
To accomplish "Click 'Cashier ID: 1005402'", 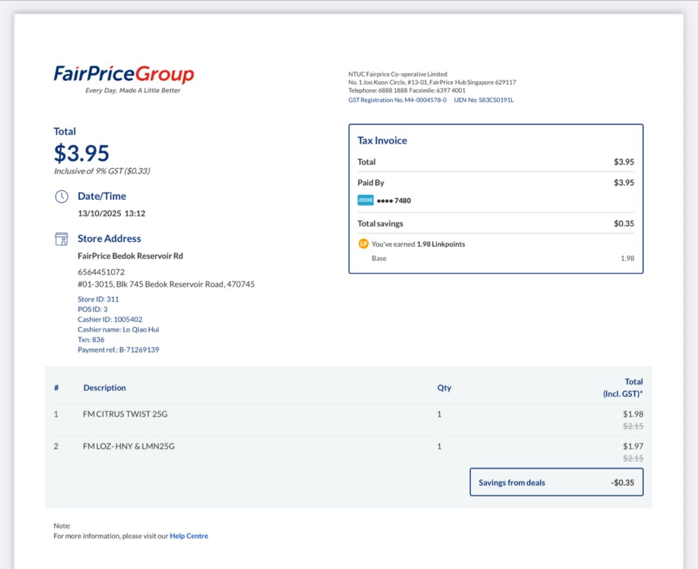I will tap(110, 320).
